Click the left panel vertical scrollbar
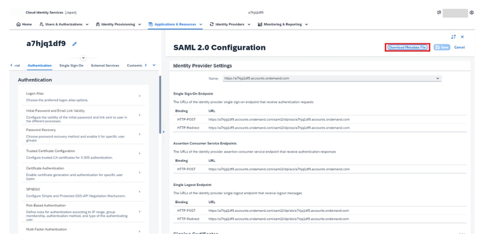Viewport: 484px width, 243px height. pyautogui.click(x=160, y=104)
